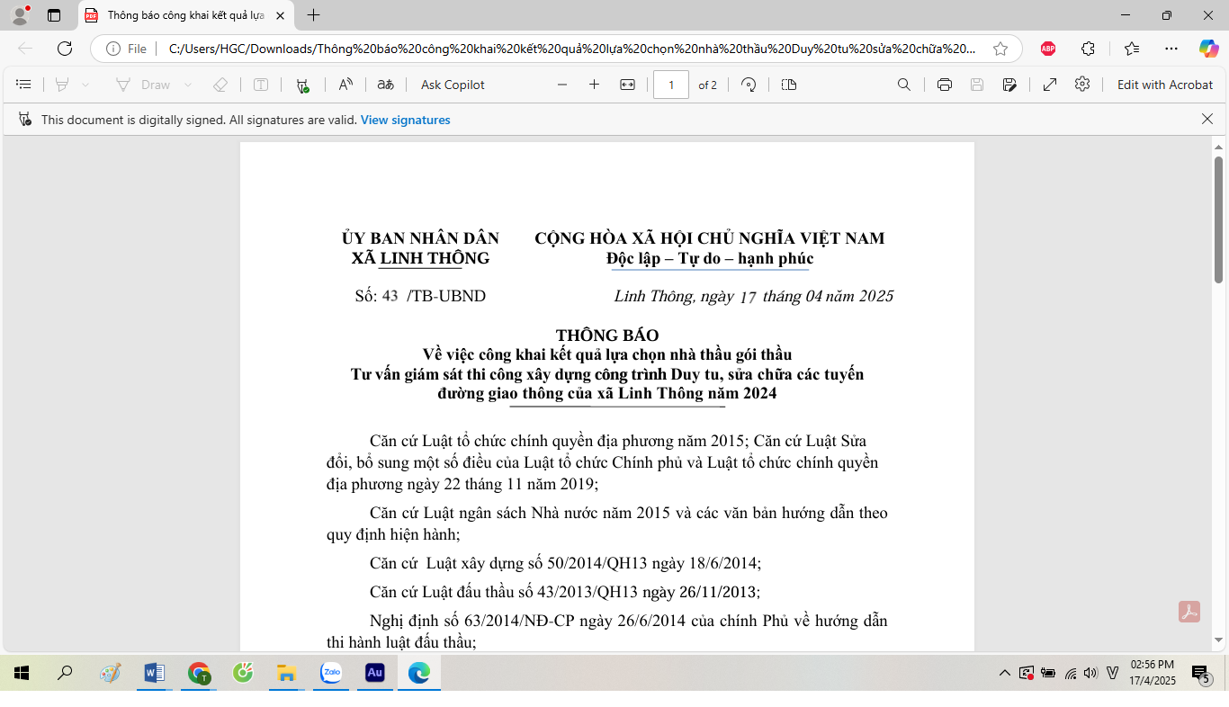1229x707 pixels.
Task: Show hidden system tray icons
Action: point(1005,673)
